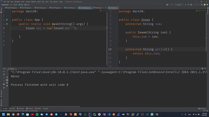
Task: Run with Coverage from the top toolbar
Action: (191, 5)
